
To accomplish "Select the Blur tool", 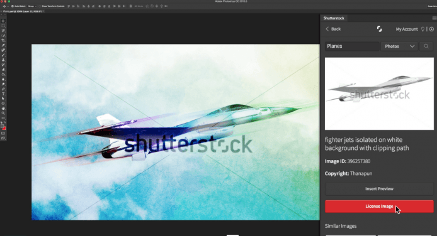I will (x=3, y=79).
